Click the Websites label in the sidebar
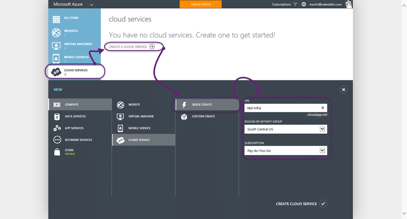Image resolution: width=407 pixels, height=219 pixels. pyautogui.click(x=71, y=31)
